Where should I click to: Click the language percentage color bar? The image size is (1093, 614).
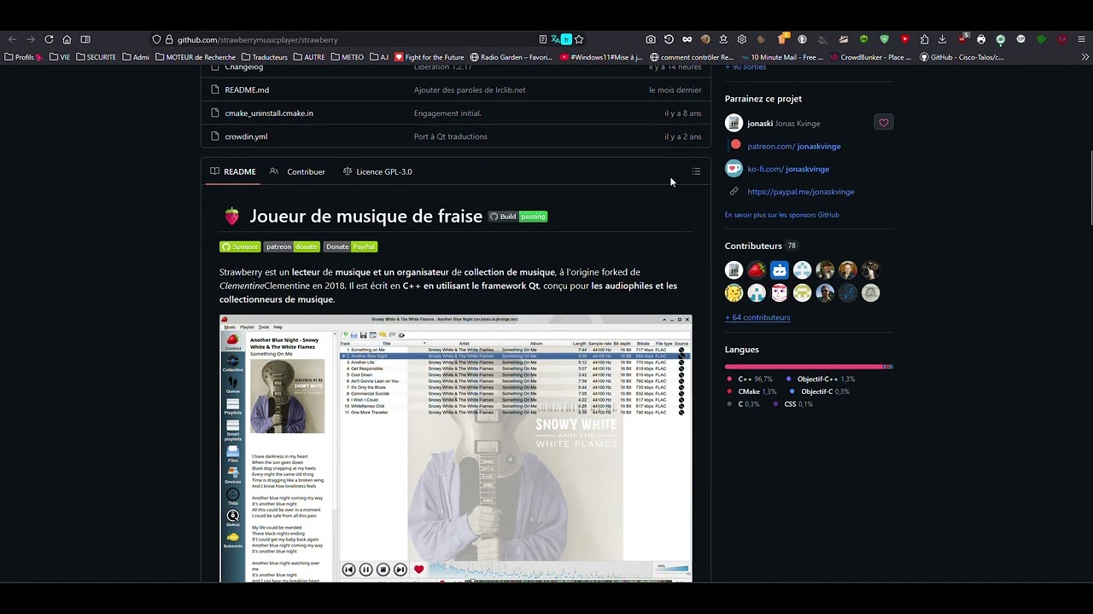point(809,367)
